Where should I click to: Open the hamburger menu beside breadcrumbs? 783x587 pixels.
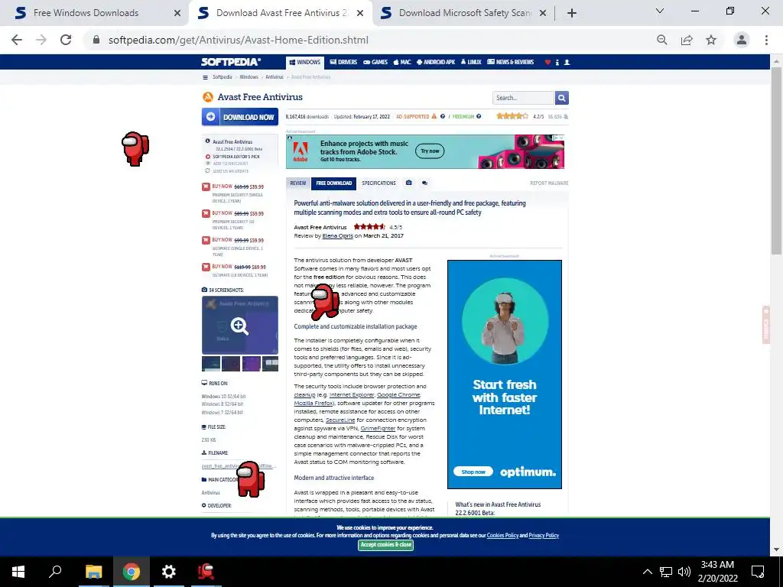click(x=205, y=77)
